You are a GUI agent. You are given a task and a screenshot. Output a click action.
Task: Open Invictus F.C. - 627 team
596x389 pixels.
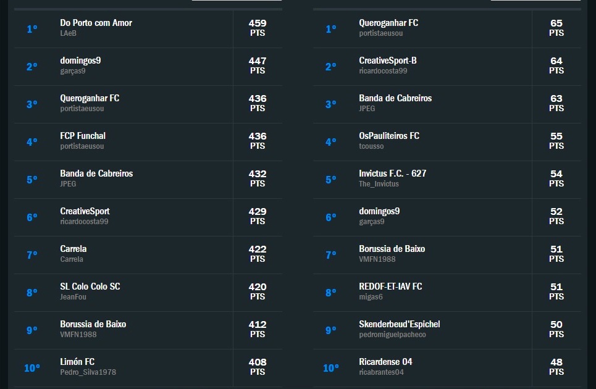pyautogui.click(x=447, y=179)
